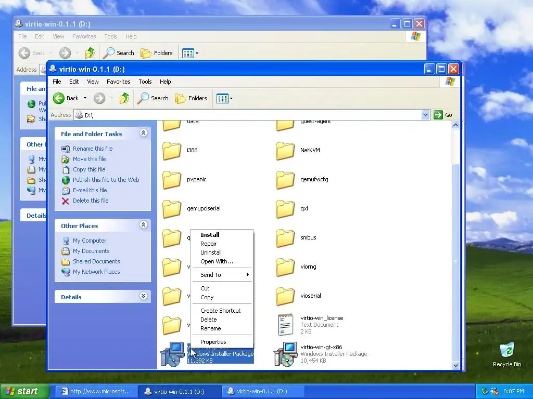Select the qemupciserial folder icon
The image size is (533, 399).
(x=172, y=209)
